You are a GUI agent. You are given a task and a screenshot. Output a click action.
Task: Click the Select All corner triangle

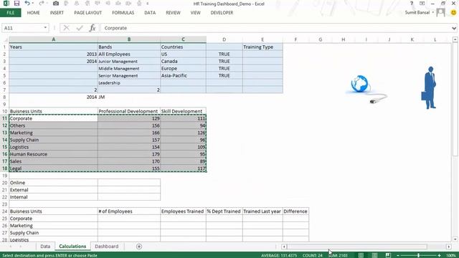(x=5, y=39)
